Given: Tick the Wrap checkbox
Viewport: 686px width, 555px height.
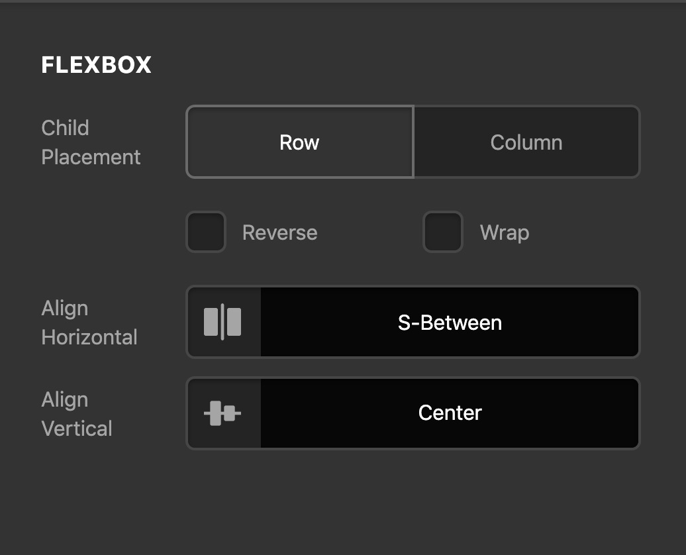Looking at the screenshot, I should point(443,232).
